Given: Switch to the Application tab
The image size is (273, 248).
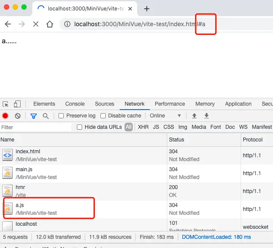Looking at the screenshot, I should click(x=238, y=104).
